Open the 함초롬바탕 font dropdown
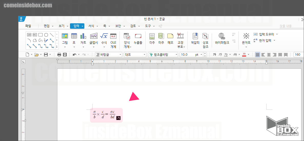The width and height of the screenshot is (304, 141). [176, 55]
